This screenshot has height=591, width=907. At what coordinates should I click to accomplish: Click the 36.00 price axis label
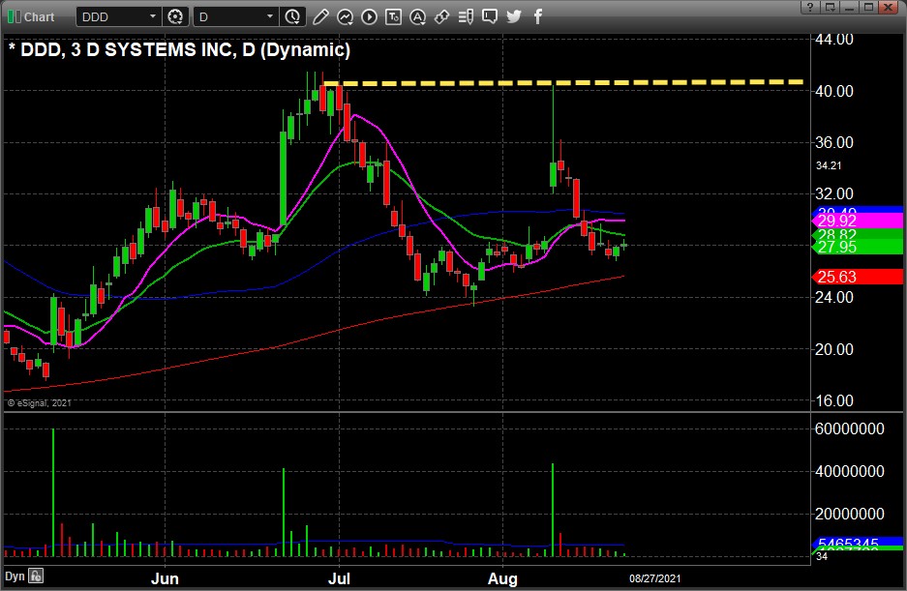[834, 142]
